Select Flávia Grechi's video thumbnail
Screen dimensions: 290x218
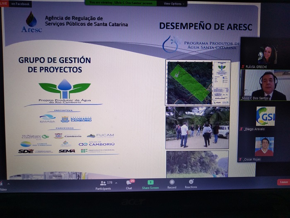pos(265,53)
